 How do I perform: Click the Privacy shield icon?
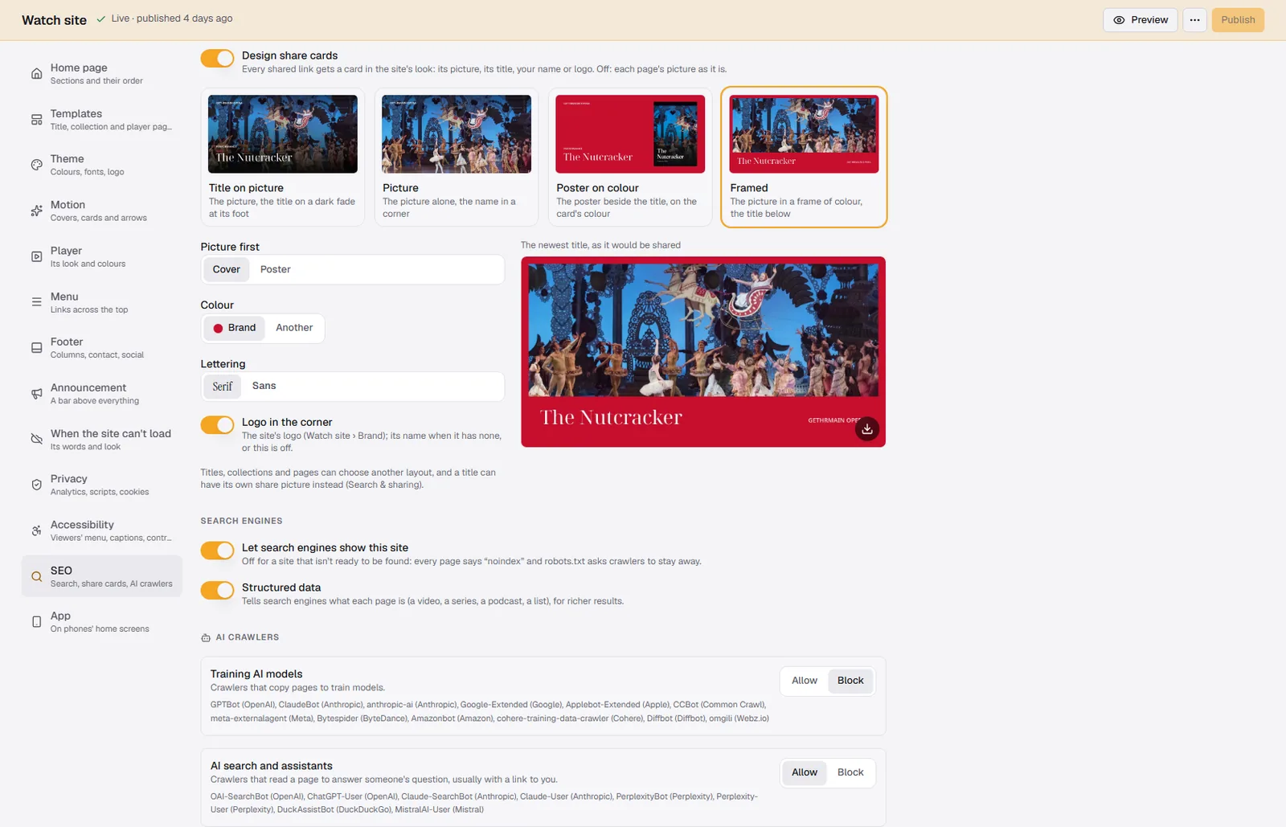(36, 485)
